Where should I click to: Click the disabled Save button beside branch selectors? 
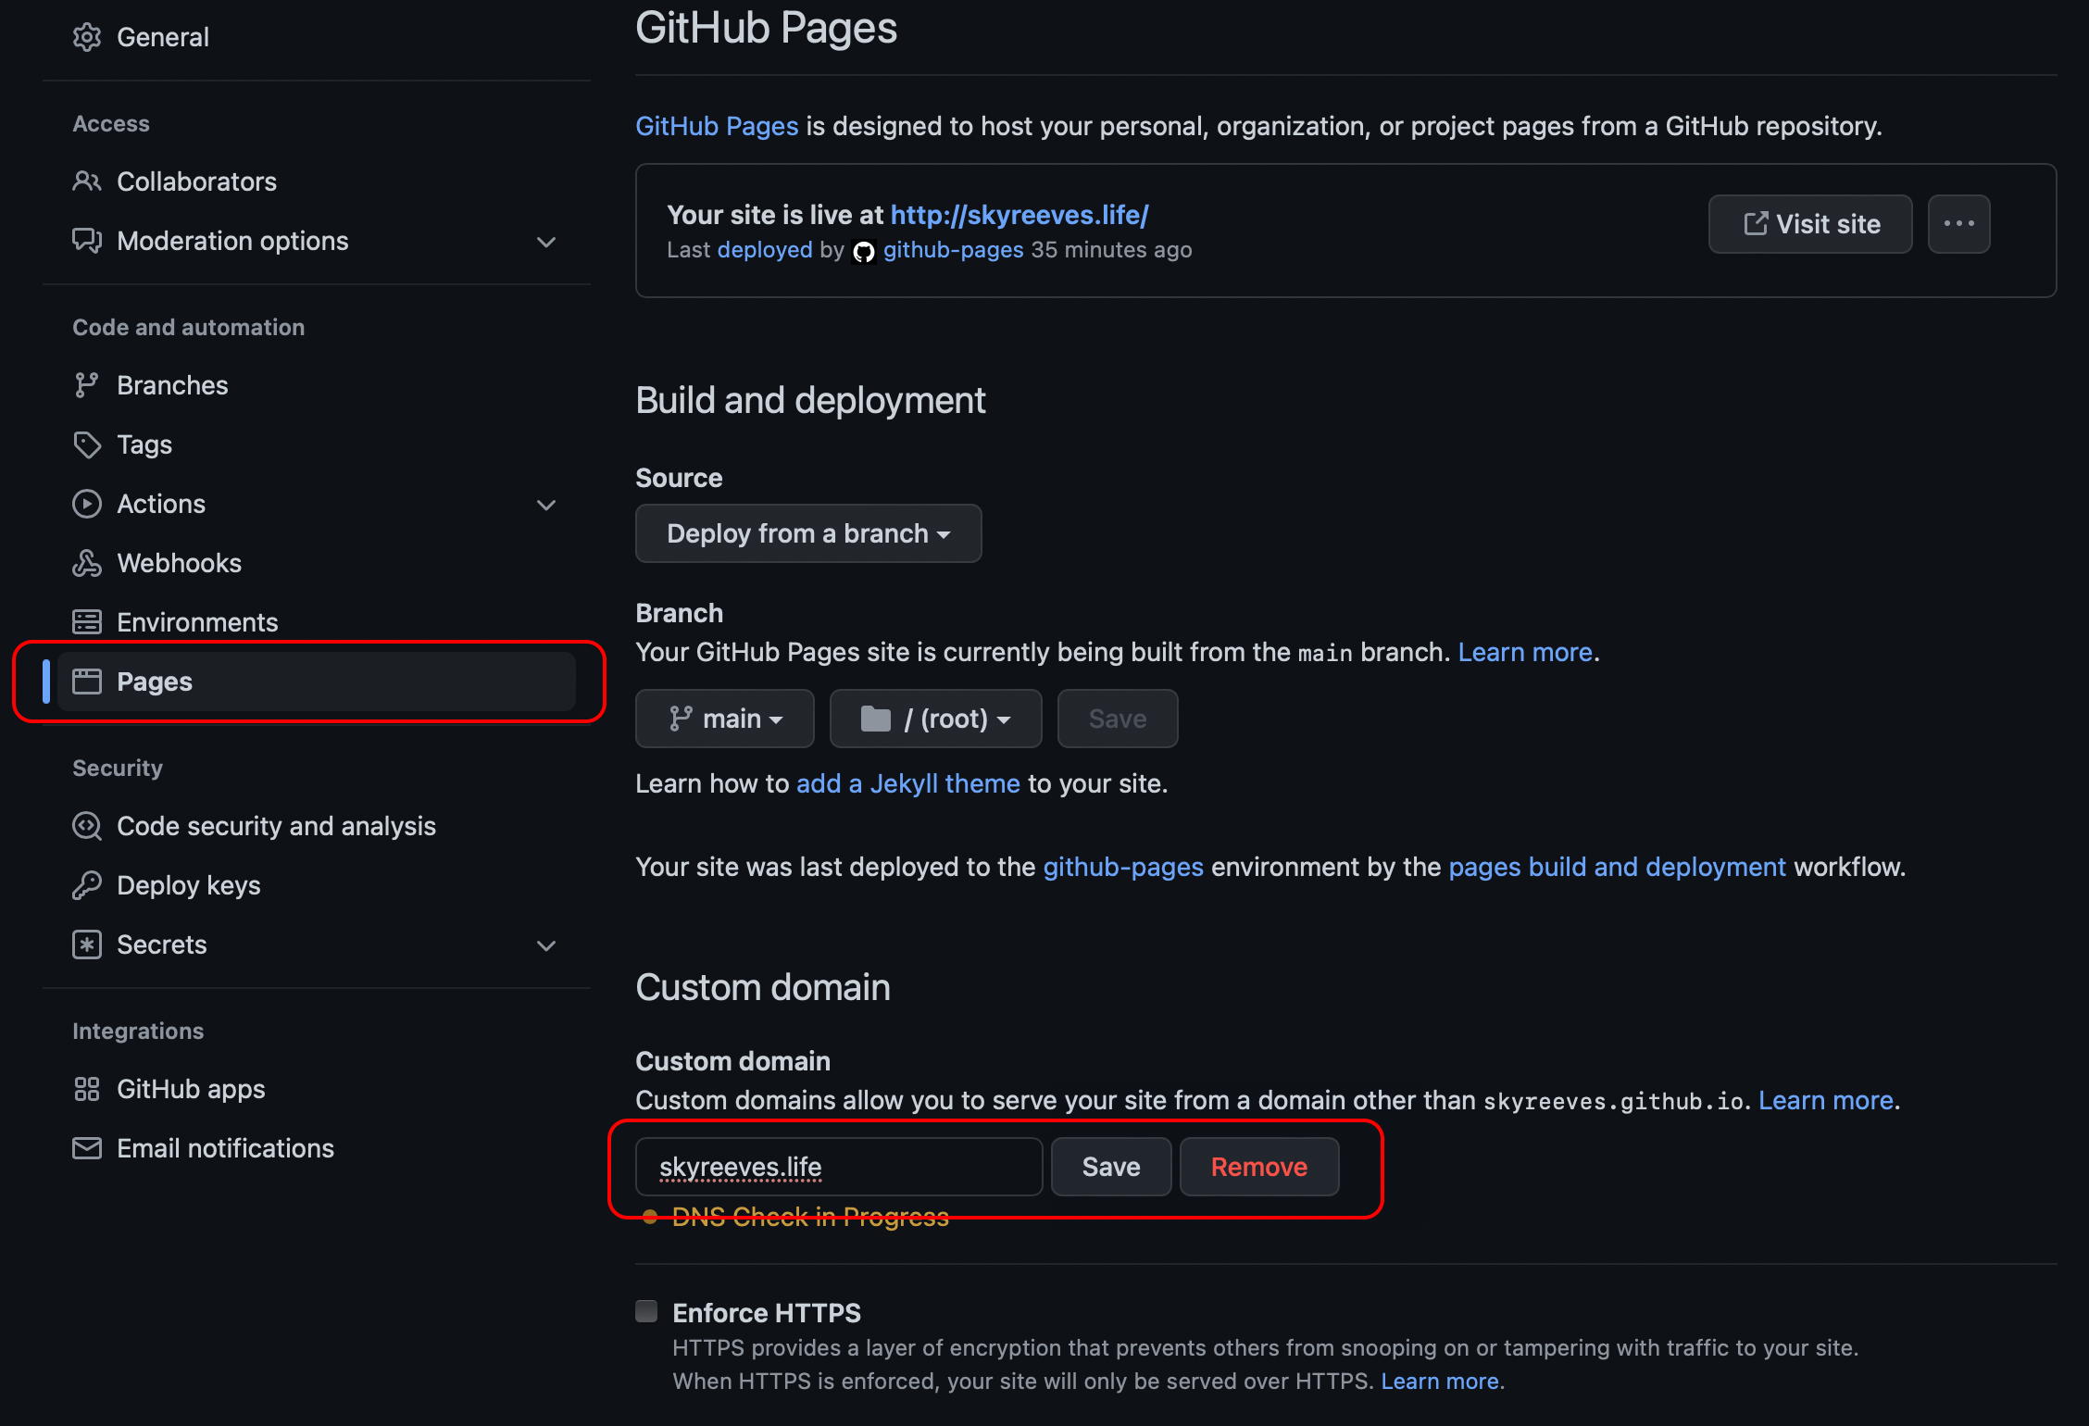click(1118, 719)
